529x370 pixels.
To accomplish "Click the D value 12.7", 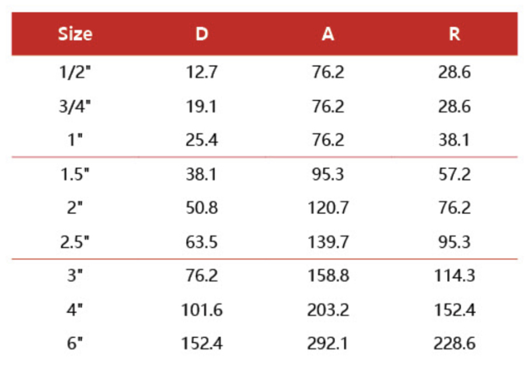I will pyautogui.click(x=201, y=72).
